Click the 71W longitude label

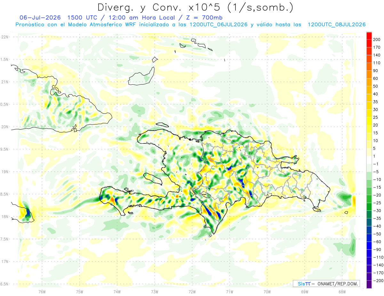[229, 291]
